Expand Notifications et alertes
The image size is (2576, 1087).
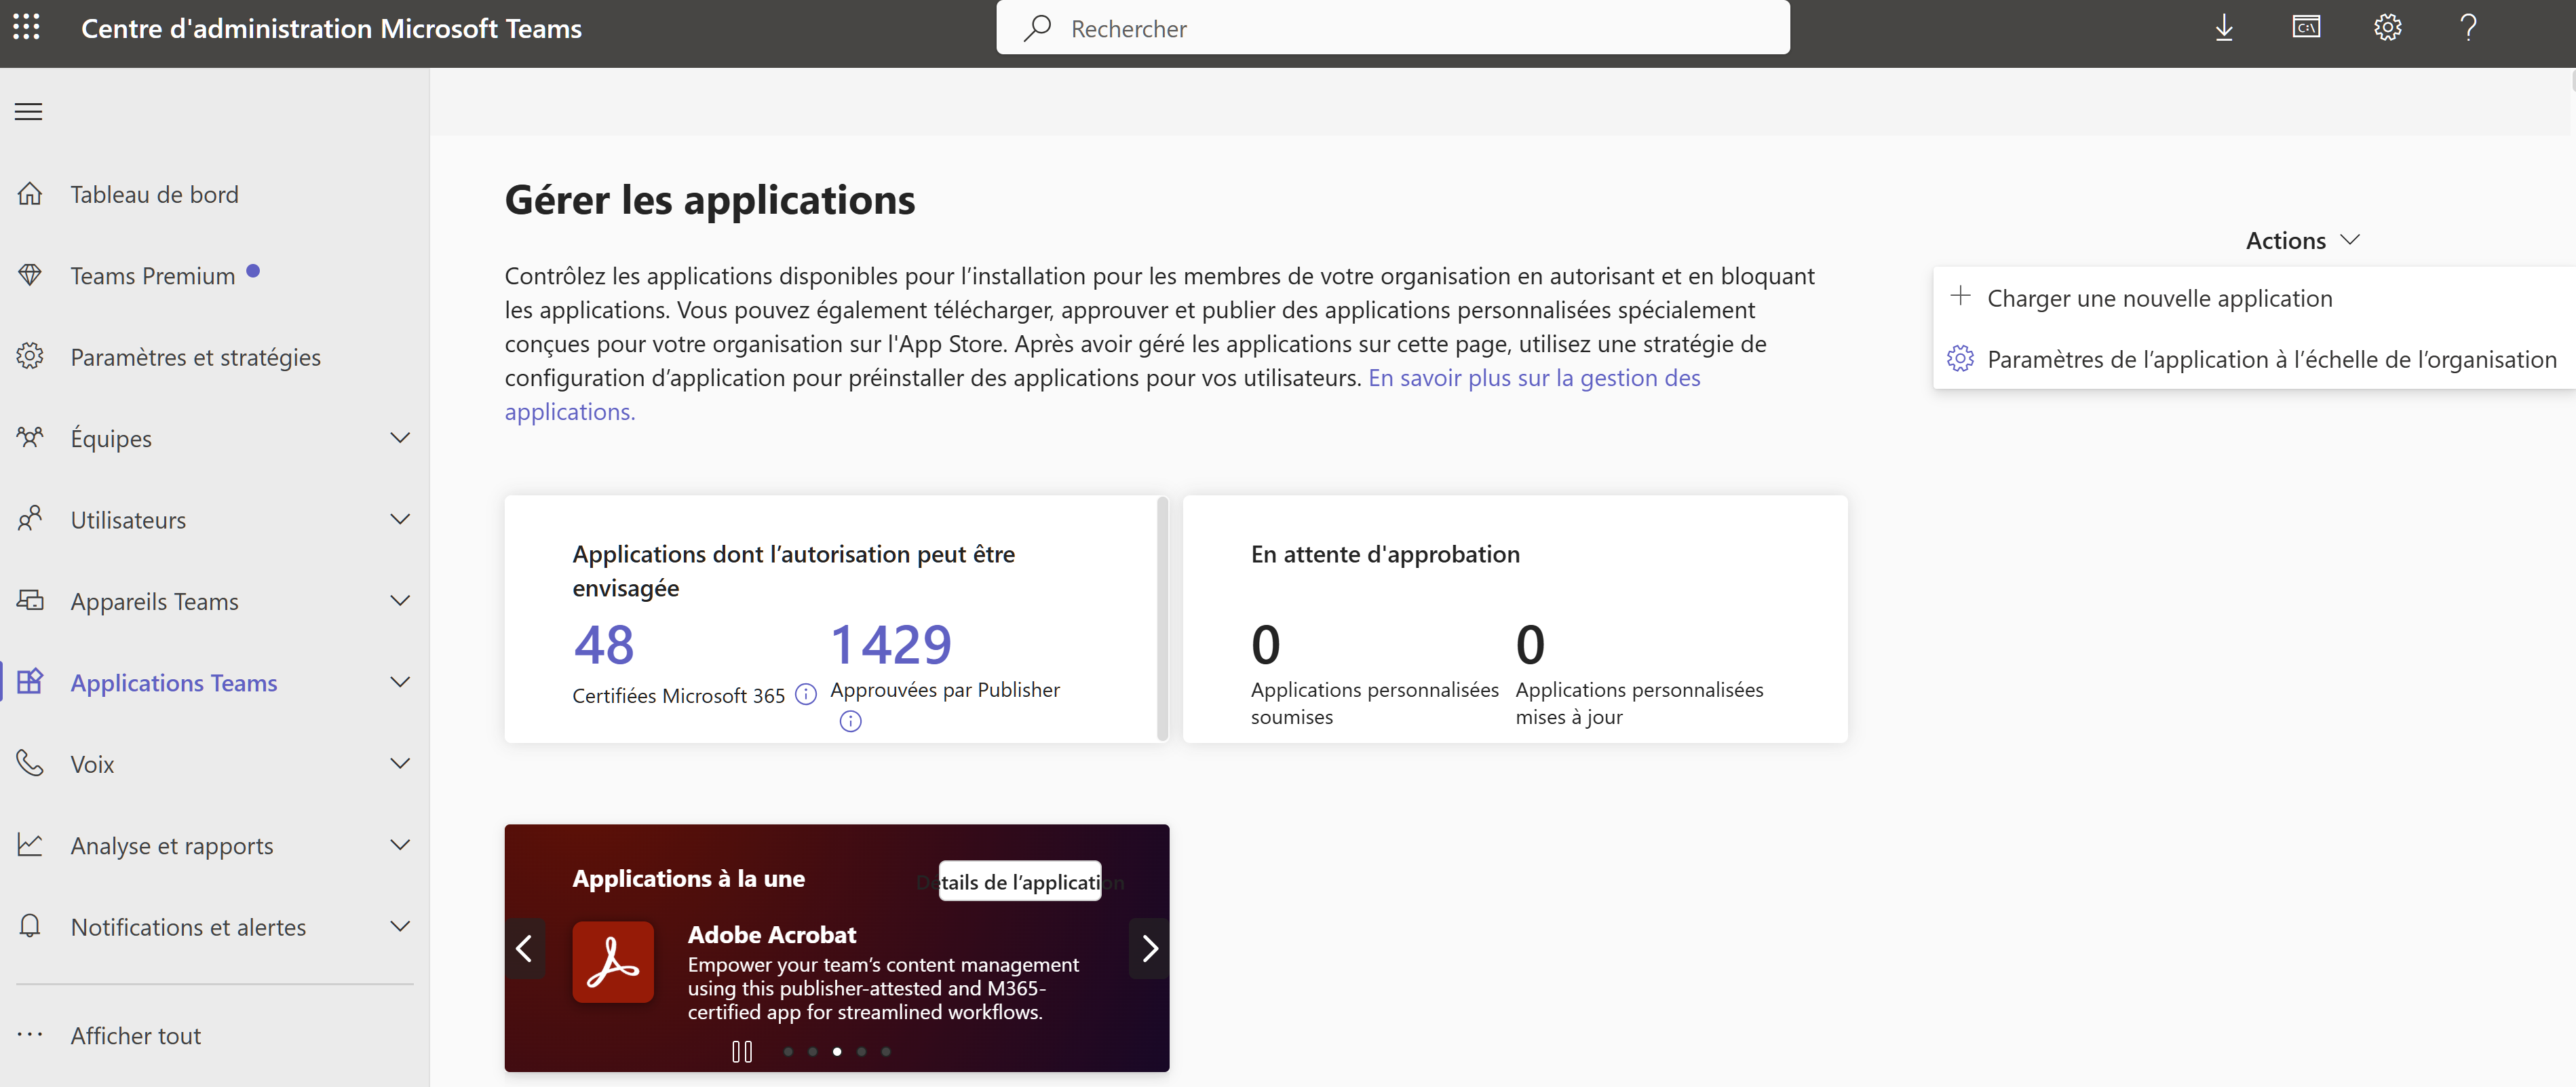400,926
